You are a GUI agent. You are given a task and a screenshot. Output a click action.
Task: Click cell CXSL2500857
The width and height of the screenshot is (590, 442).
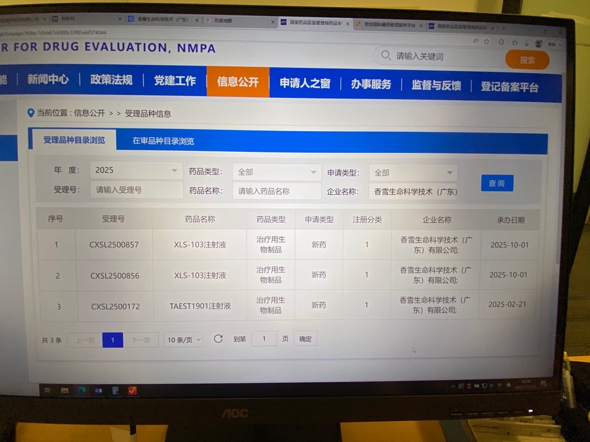tap(114, 245)
